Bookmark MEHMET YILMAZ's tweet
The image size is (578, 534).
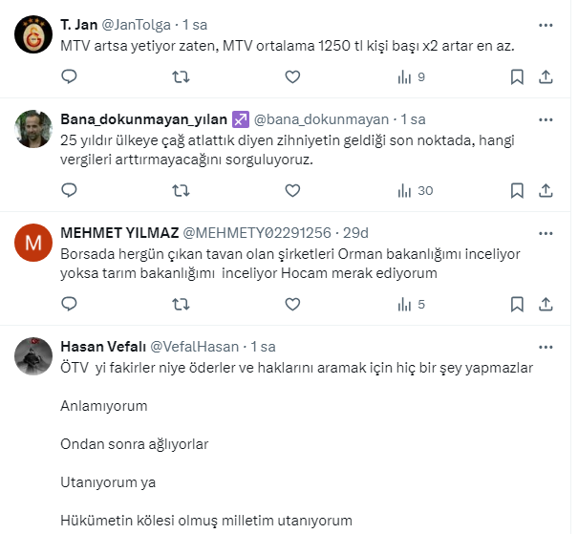516,305
